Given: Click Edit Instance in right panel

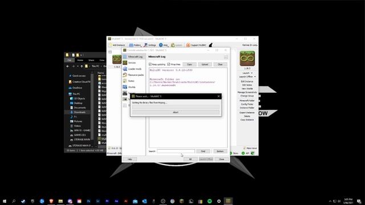Looking at the screenshot, I should coord(247,81).
